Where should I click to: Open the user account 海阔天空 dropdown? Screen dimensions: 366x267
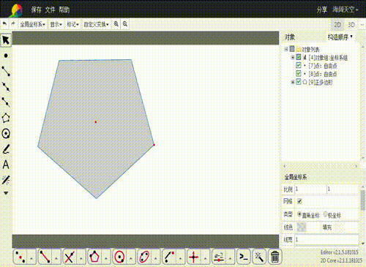(x=345, y=10)
